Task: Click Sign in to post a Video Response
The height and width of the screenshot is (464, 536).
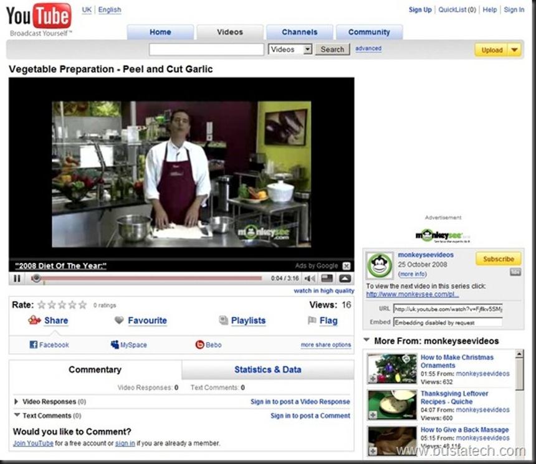Action: click(x=300, y=402)
